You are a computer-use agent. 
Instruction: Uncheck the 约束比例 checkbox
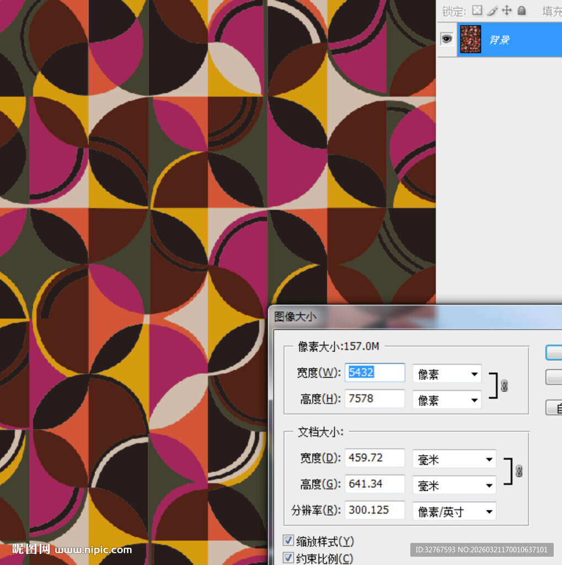point(288,558)
